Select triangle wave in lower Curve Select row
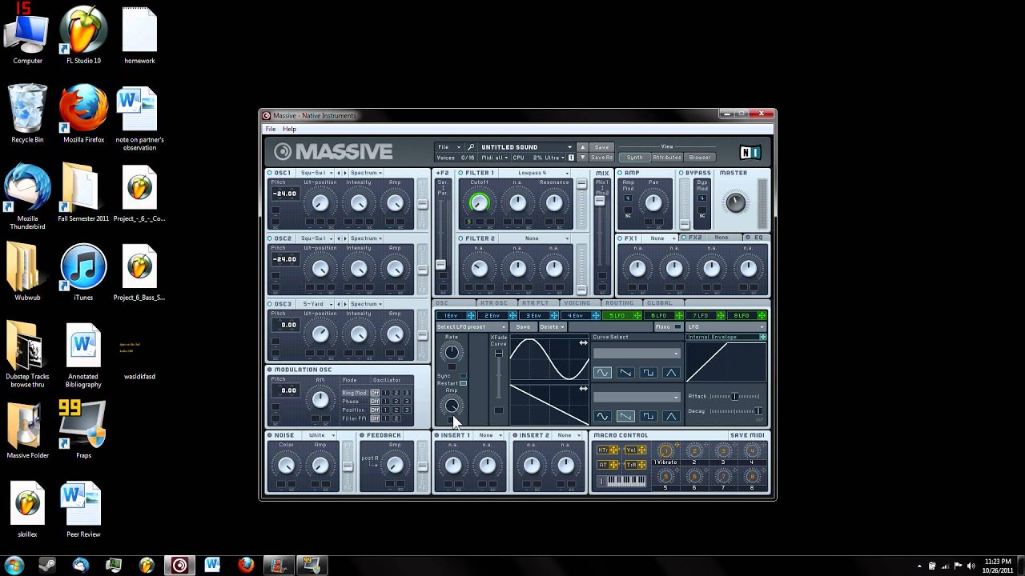The image size is (1025, 576). pos(671,416)
